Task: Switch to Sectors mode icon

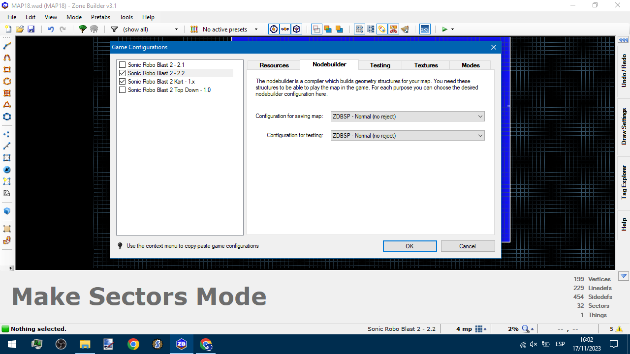Action: click(7, 158)
